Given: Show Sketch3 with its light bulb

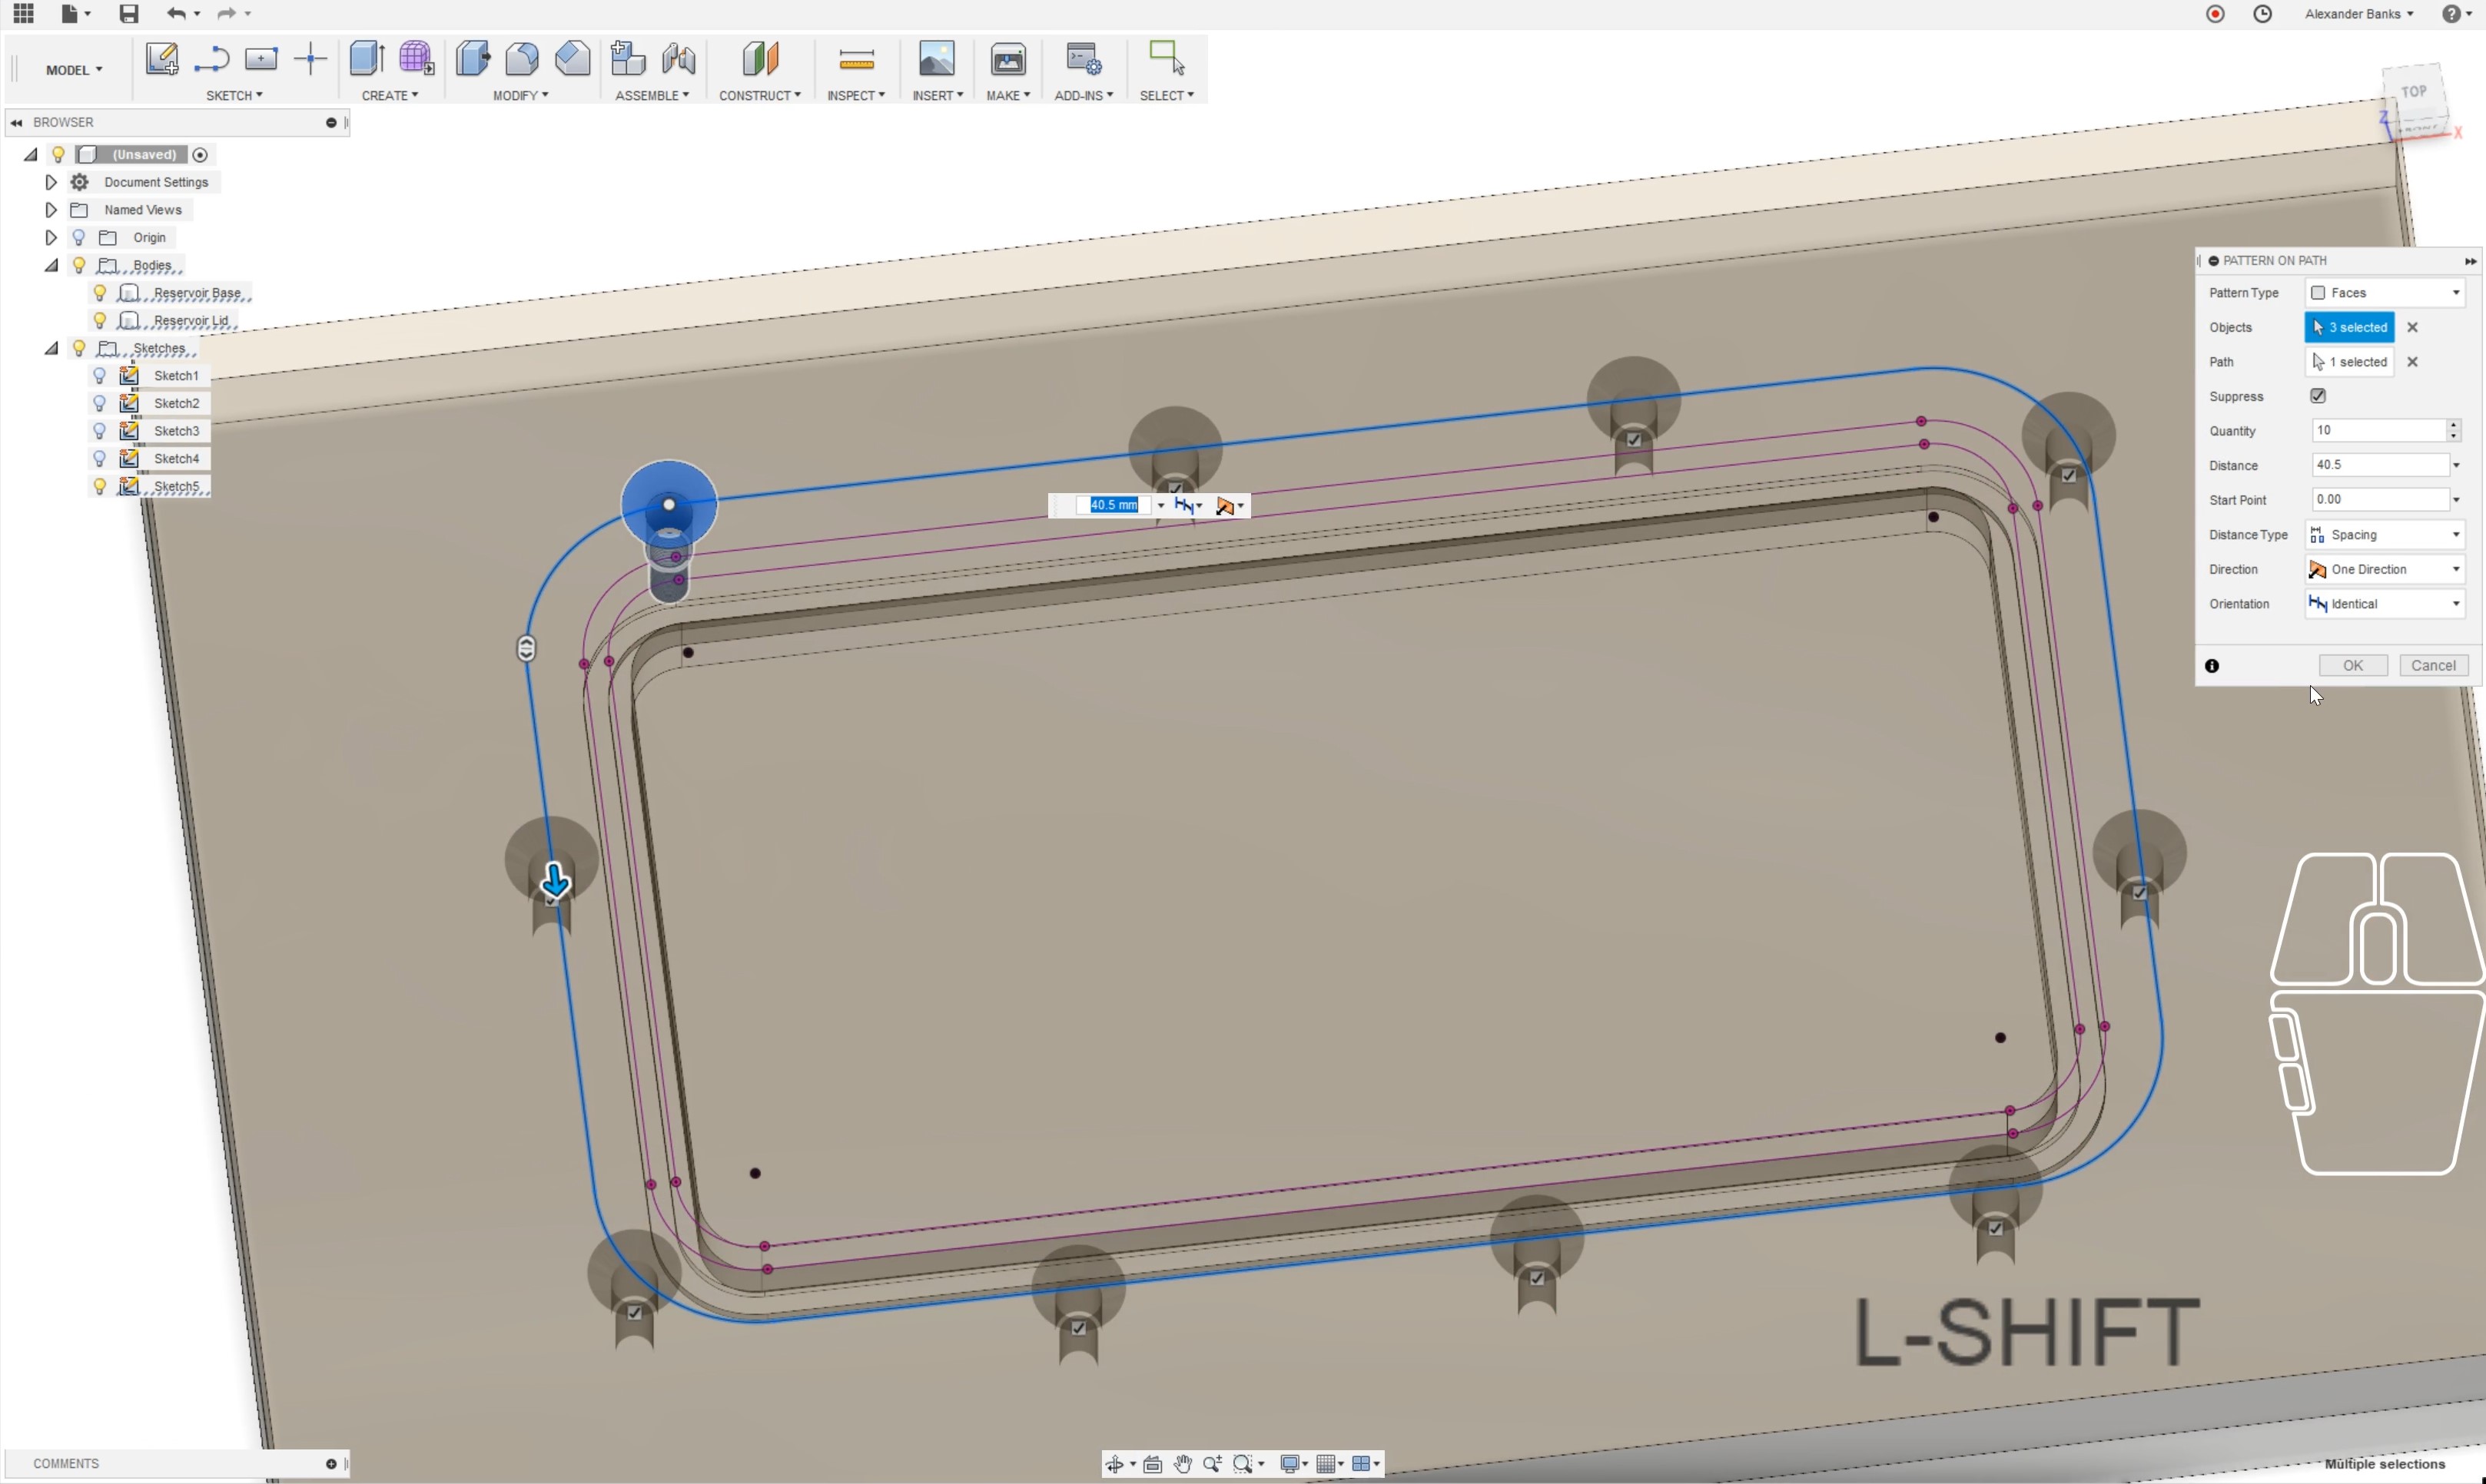Looking at the screenshot, I should (x=99, y=431).
